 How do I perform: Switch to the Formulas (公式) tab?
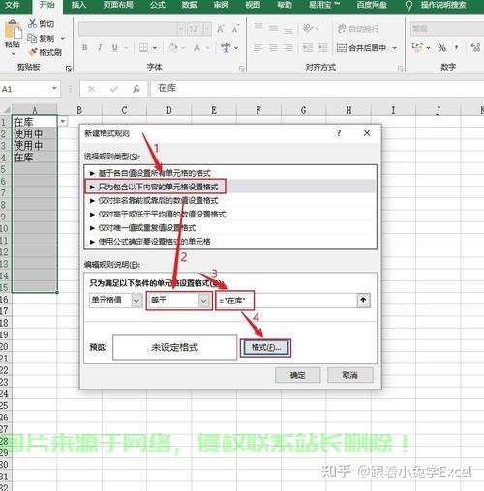(x=158, y=5)
